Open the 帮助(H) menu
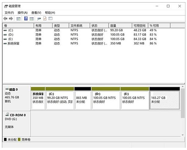 coord(50,13)
